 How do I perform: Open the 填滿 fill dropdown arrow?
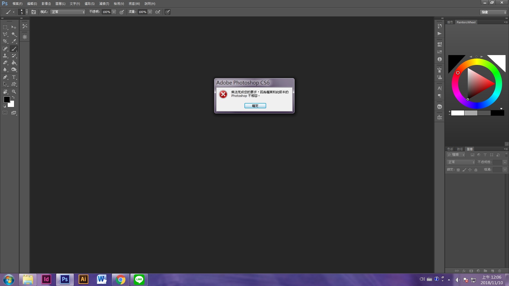tap(505, 170)
